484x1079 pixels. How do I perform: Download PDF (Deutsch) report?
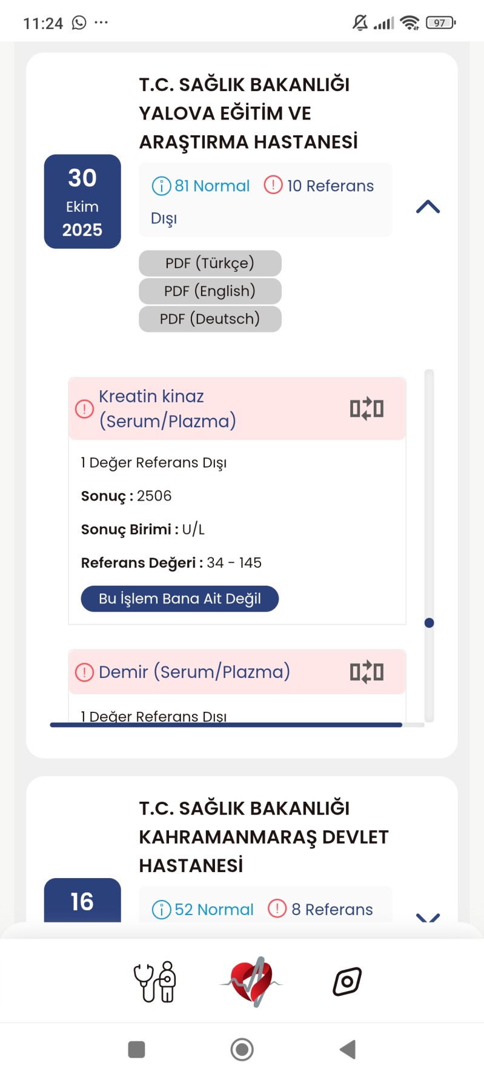pyautogui.click(x=210, y=319)
